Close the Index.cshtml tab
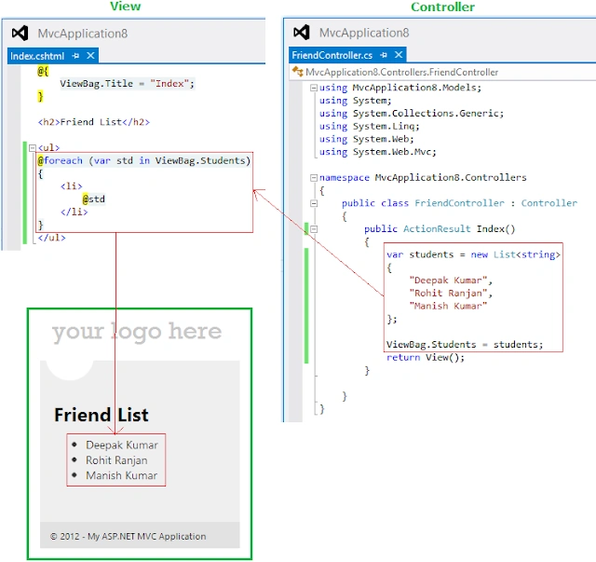This screenshot has width=596, height=562. [x=90, y=56]
